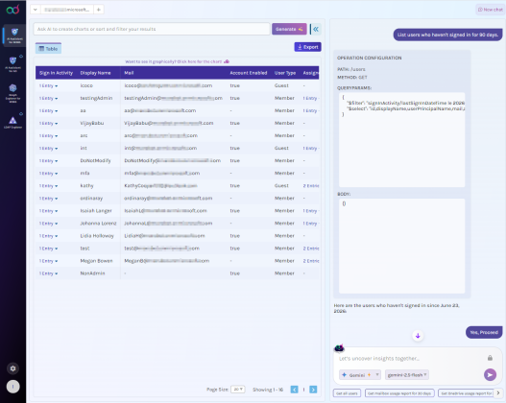Open tenant list dropdown chevron
Screen dimensions: 506x403
pyautogui.click(x=36, y=10)
